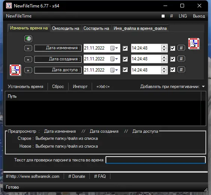Decrease time with down arrow for Дата изменения

[x=164, y=50]
